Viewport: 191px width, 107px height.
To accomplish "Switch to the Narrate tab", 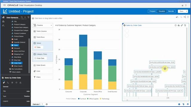I will click(171, 11).
